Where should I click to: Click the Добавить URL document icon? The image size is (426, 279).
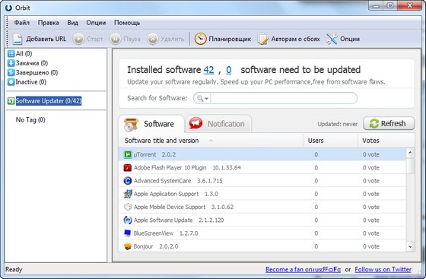coord(17,39)
